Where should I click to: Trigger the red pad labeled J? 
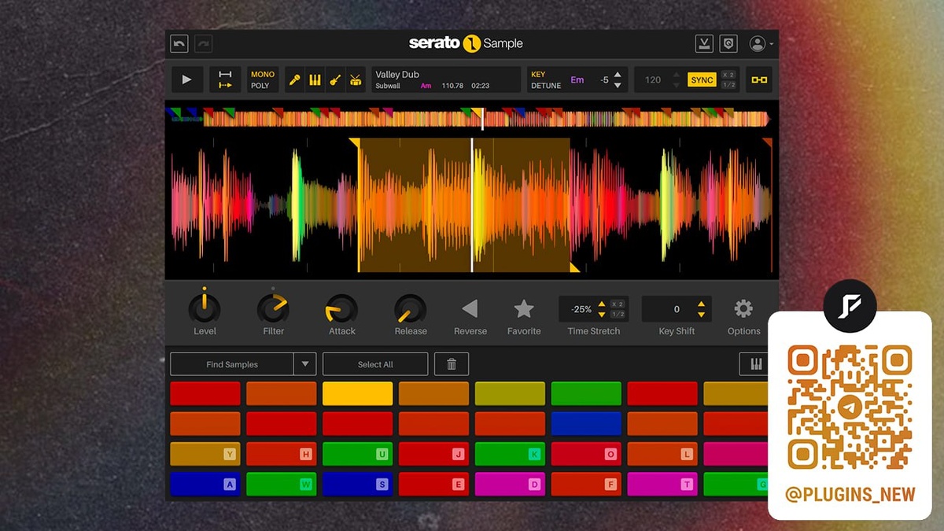coord(433,454)
